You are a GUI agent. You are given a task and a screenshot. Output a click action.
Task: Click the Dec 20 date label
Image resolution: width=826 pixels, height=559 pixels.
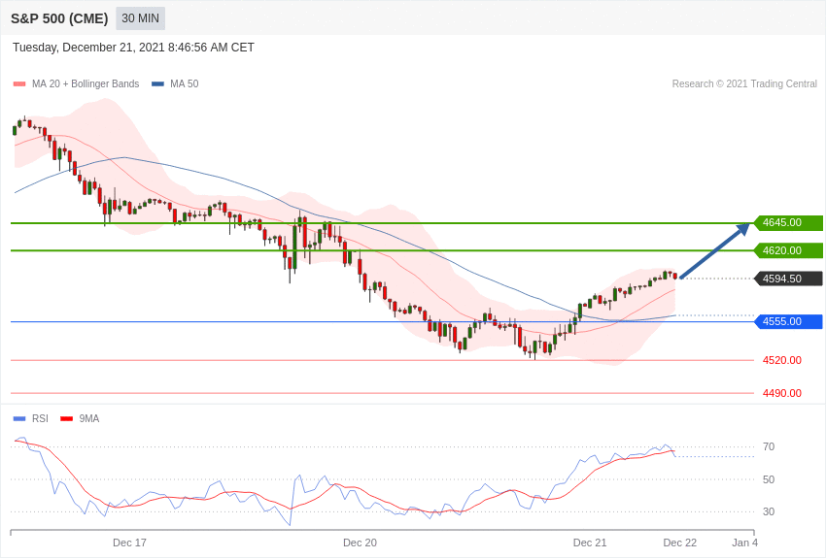coord(360,543)
